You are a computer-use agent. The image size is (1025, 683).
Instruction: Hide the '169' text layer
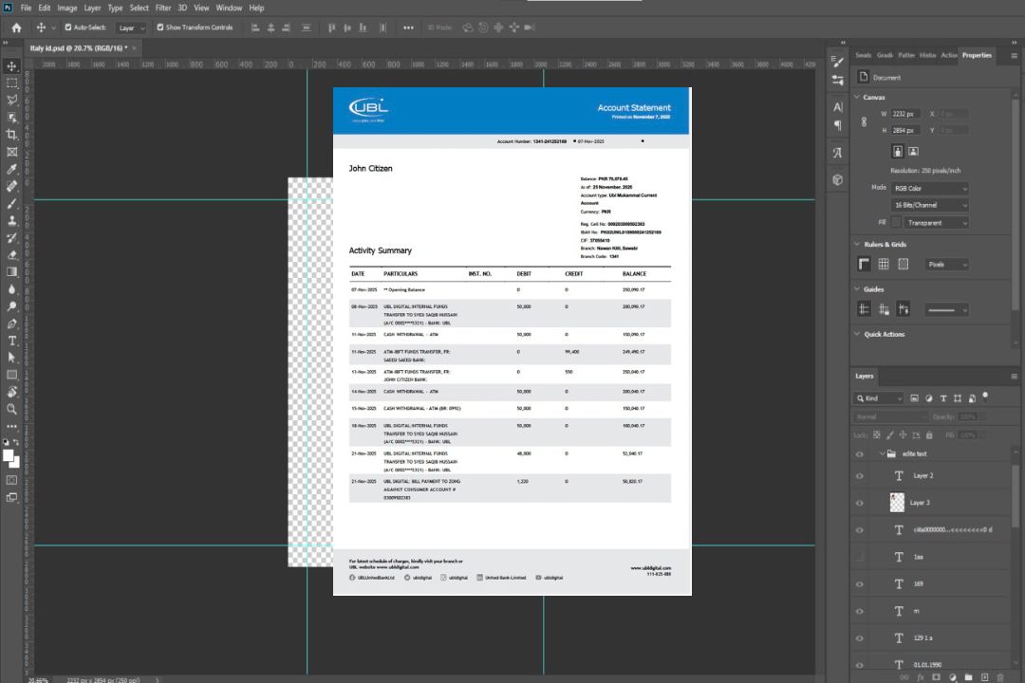pos(860,584)
